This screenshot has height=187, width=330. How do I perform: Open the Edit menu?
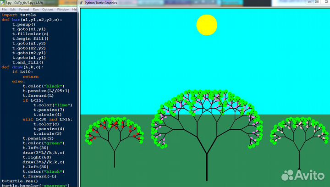[13, 9]
